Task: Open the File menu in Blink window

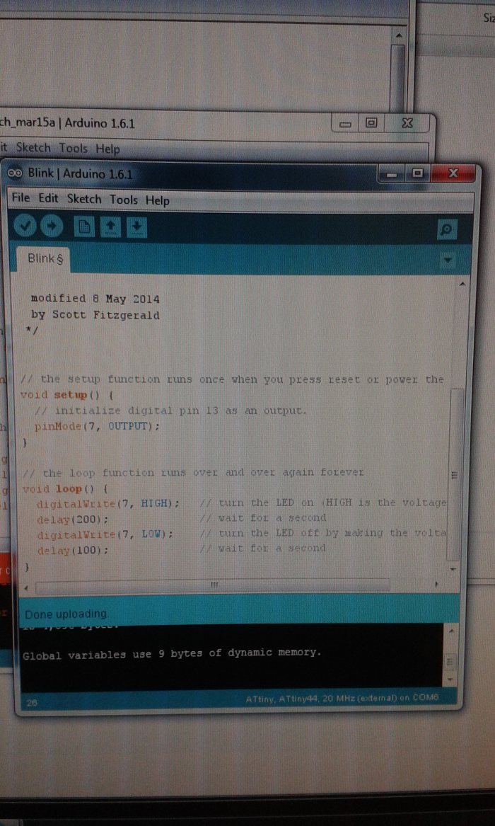Action: [x=21, y=198]
